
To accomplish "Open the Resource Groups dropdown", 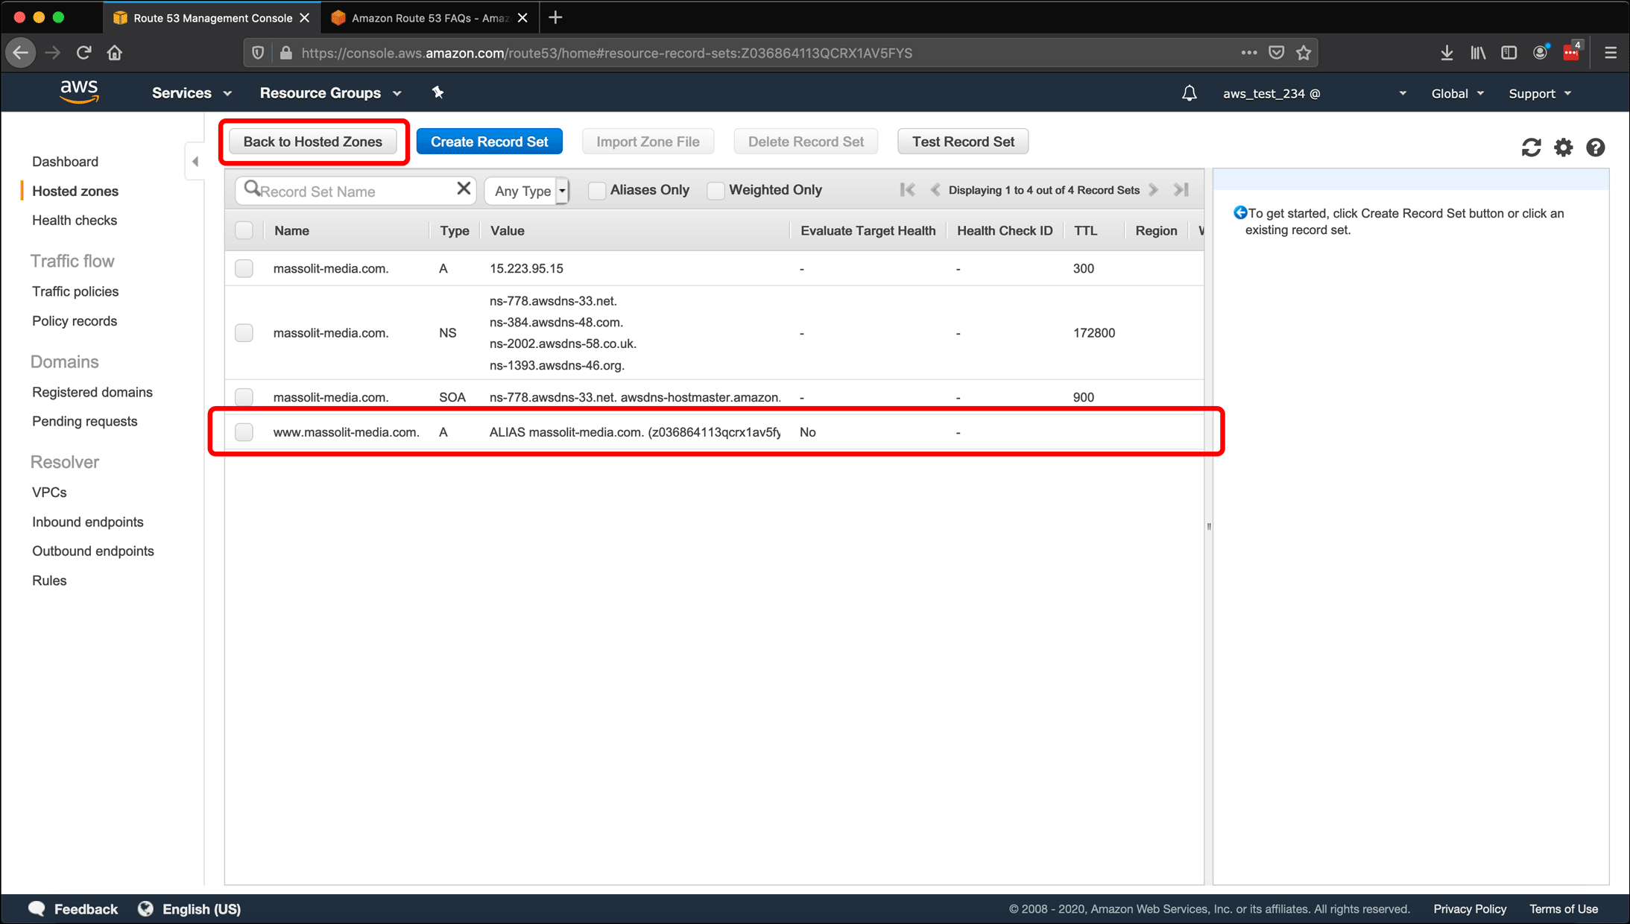I will pos(331,93).
